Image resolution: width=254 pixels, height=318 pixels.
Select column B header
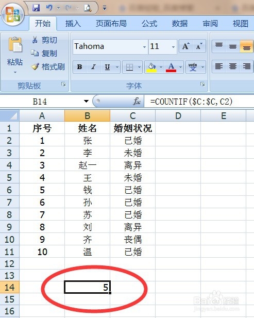click(x=88, y=116)
